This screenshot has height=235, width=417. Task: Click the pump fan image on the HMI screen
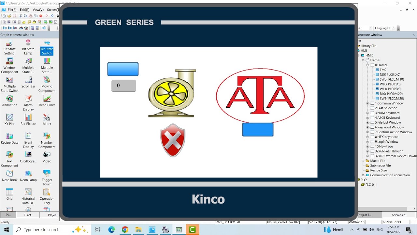point(172,93)
